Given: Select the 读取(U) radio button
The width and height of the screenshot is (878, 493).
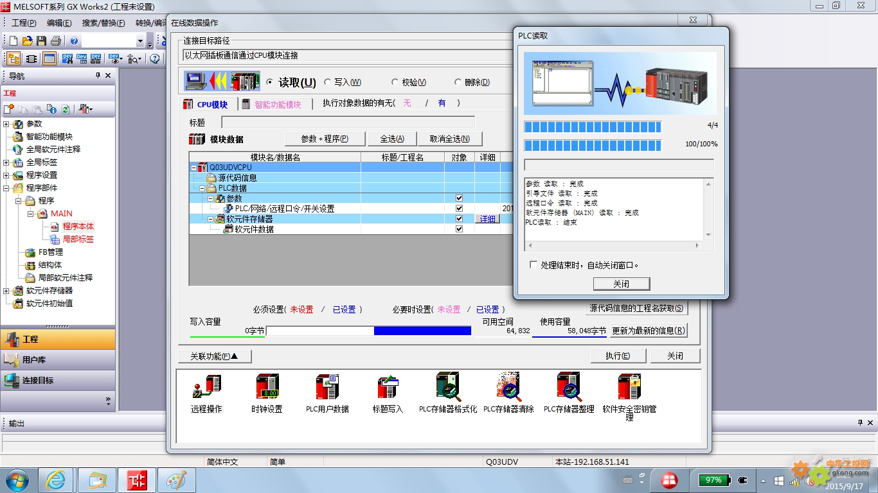Looking at the screenshot, I should pyautogui.click(x=270, y=82).
